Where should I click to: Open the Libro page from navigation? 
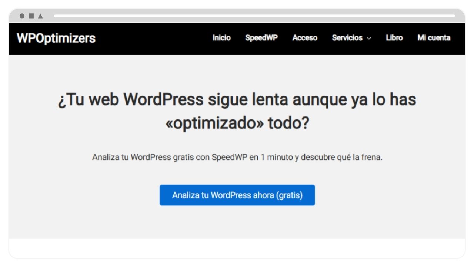(394, 38)
